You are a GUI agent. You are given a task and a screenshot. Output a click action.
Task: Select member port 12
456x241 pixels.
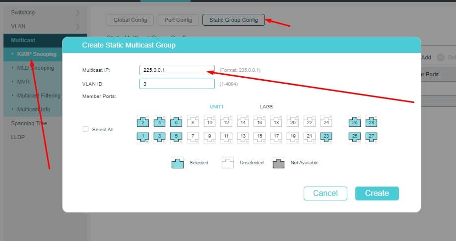226,121
